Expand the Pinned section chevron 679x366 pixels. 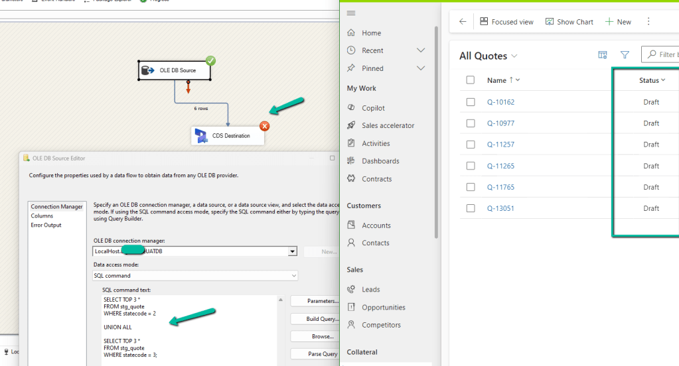(x=421, y=68)
